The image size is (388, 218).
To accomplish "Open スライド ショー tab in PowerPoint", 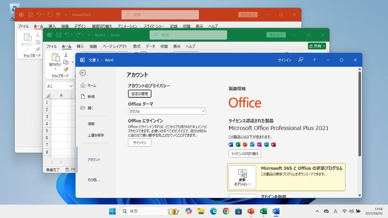I will 154,26.
